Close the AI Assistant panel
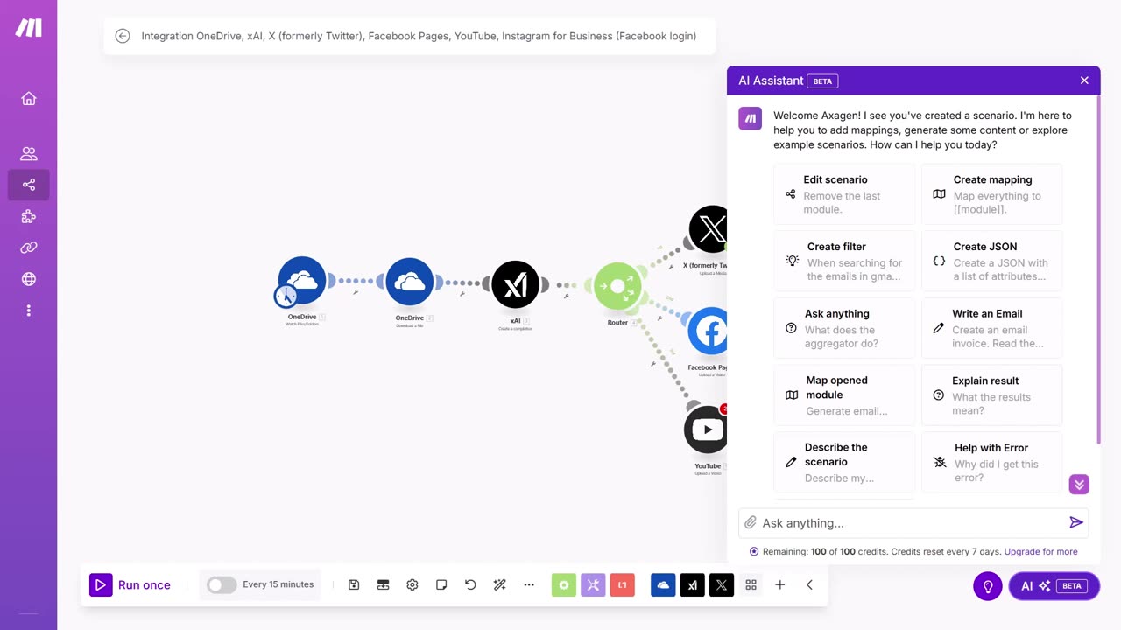The height and width of the screenshot is (630, 1121). (1084, 80)
